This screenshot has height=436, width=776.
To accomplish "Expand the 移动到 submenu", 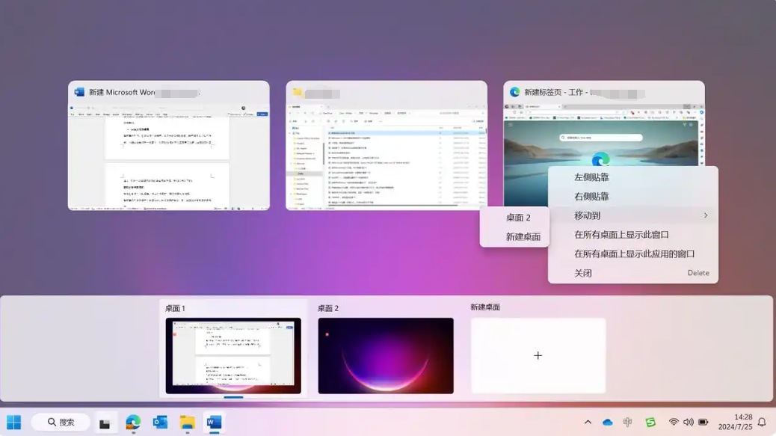I will point(632,215).
